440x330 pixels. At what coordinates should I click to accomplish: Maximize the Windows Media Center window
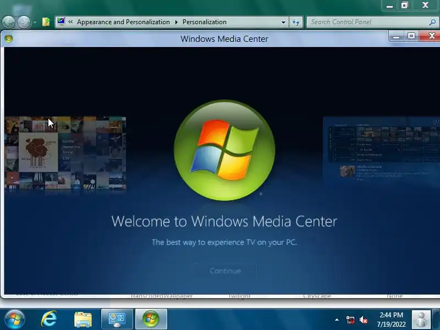(411, 36)
